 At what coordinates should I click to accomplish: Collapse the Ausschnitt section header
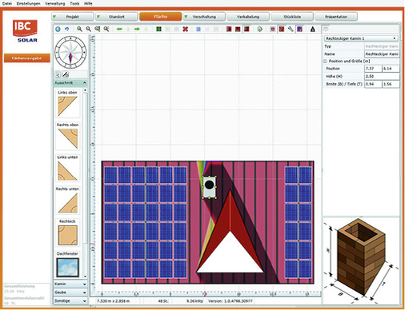pyautogui.click(x=70, y=83)
